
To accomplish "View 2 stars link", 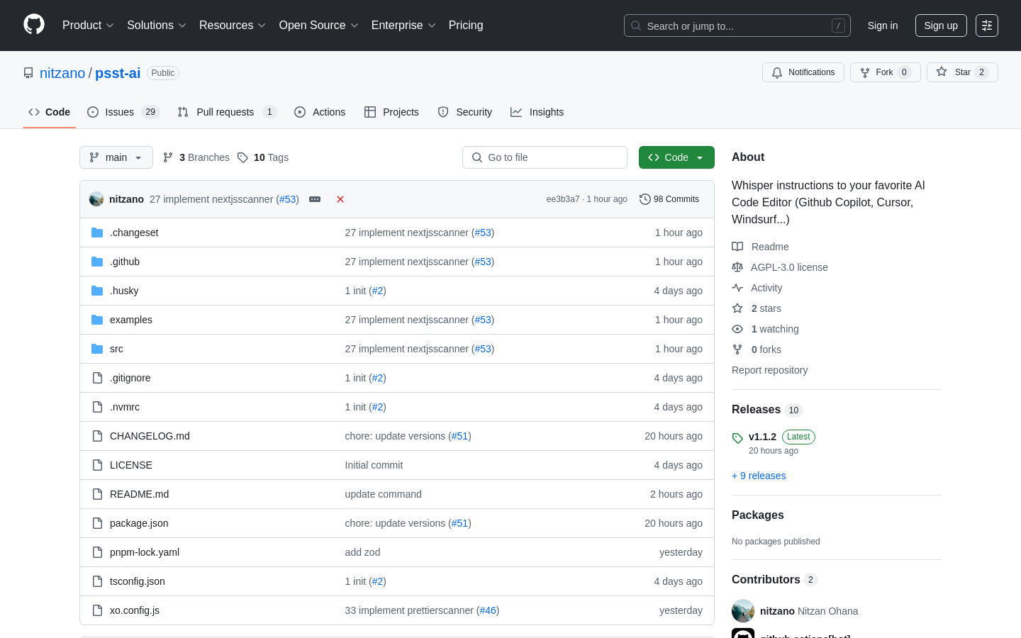I will tap(757, 308).
